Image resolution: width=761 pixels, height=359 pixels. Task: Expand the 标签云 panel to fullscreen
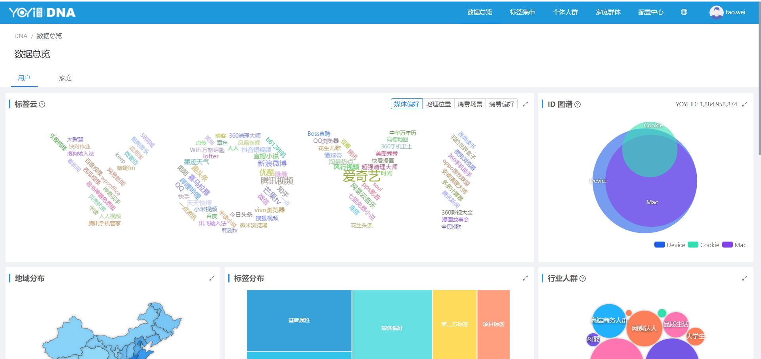[x=526, y=104]
